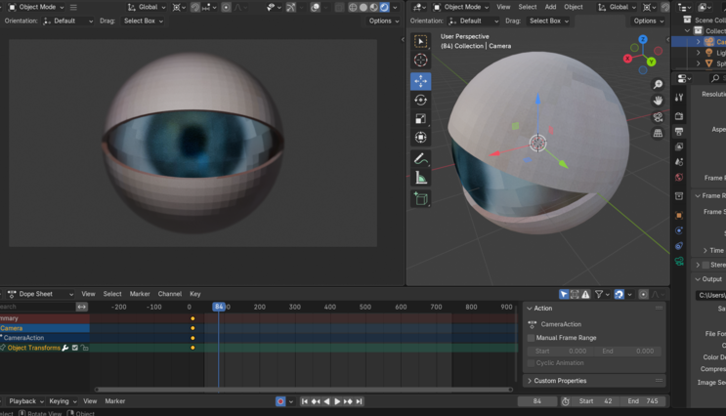Select the Measure tool
The width and height of the screenshot is (726, 416).
[420, 178]
